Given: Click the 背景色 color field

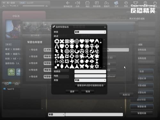Looking at the screenshot, I should click(x=90, y=71).
